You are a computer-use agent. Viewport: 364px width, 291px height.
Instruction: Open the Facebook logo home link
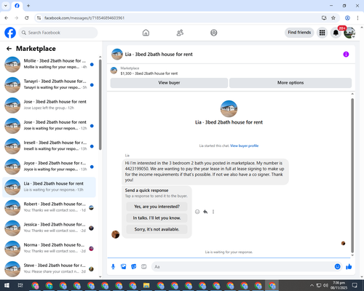[10, 33]
